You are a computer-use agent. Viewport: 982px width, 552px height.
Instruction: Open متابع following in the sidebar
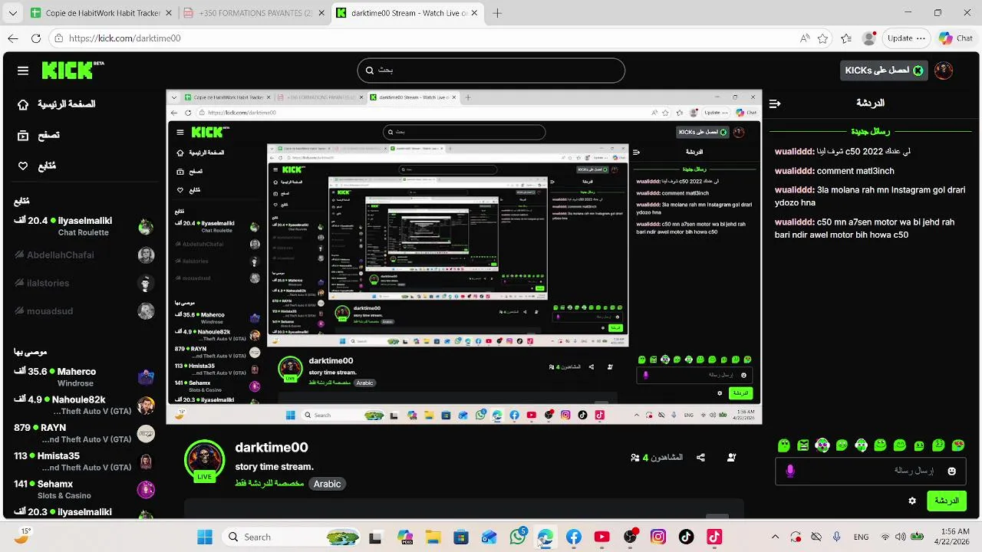[37, 166]
